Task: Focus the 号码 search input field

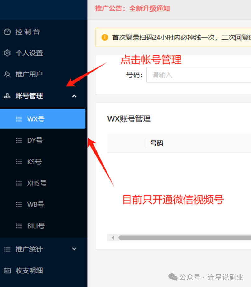Action: pos(199,75)
